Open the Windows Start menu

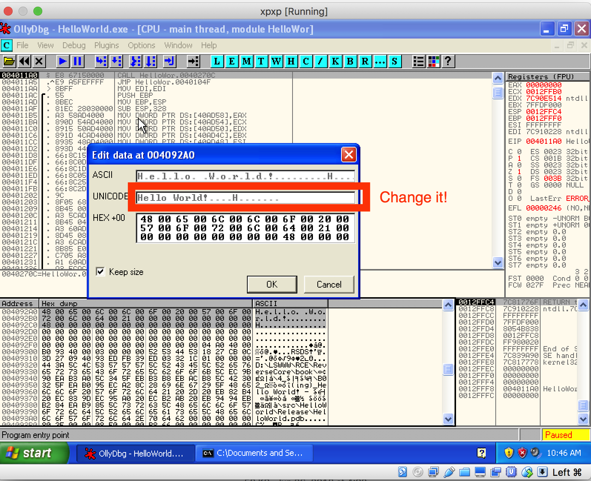[x=34, y=453]
